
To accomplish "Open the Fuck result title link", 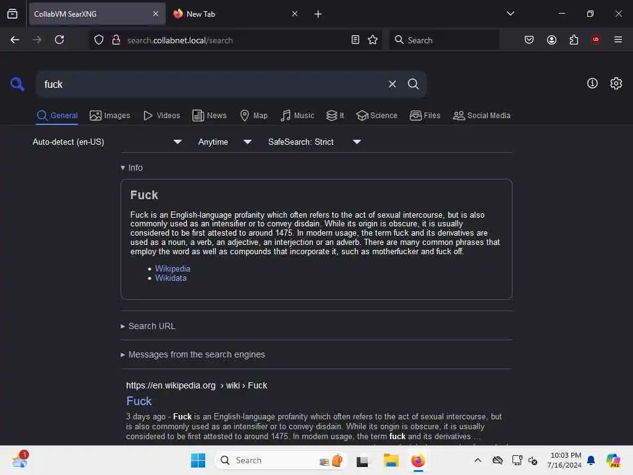I will point(139,401).
